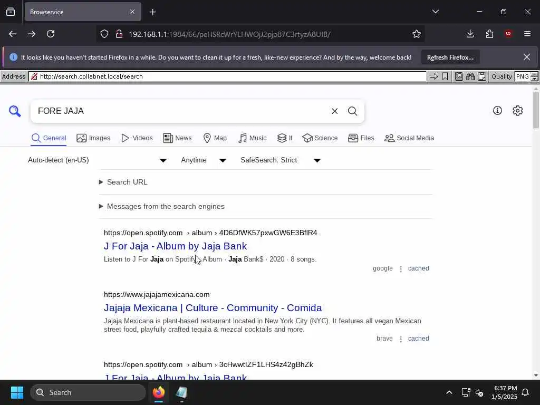Click the Firefox recent browsing icon

[x=11, y=12]
